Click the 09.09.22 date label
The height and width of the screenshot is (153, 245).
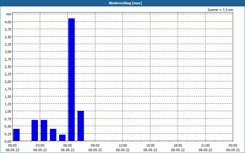(233, 150)
